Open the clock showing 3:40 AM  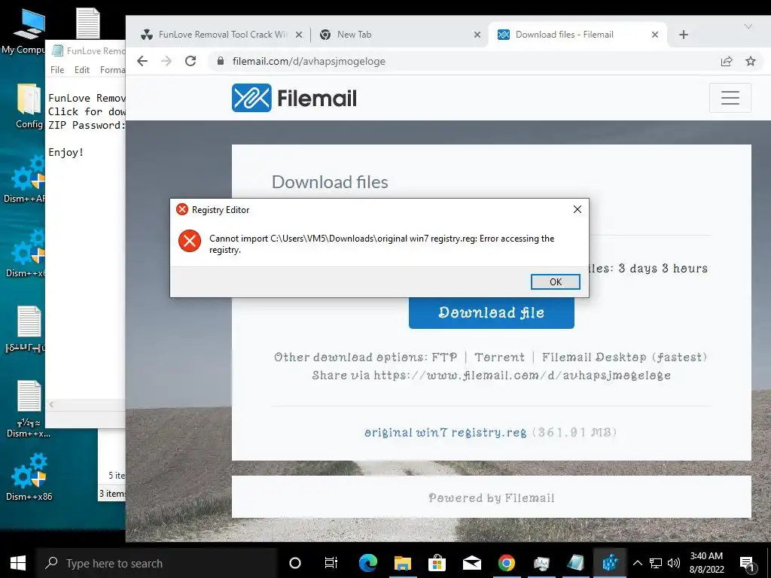pyautogui.click(x=706, y=563)
